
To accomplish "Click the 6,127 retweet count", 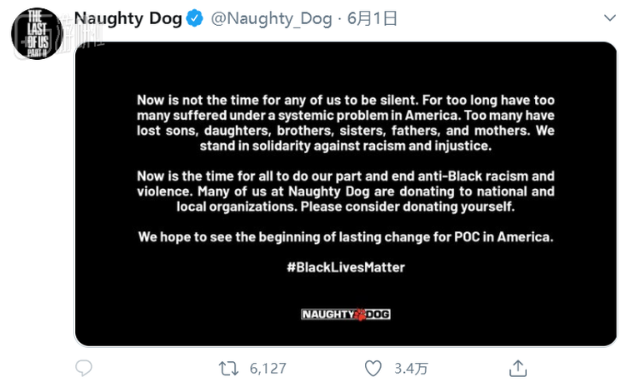I will coord(267,368).
